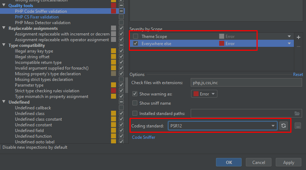Add a new scope with plus icon

(299, 37)
